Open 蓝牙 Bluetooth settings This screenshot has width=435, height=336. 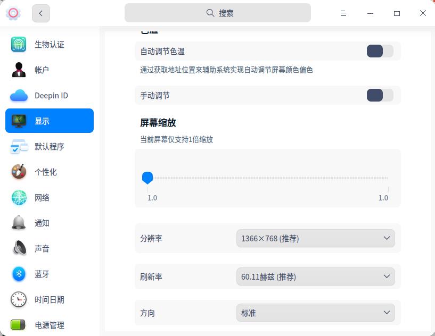pos(19,274)
